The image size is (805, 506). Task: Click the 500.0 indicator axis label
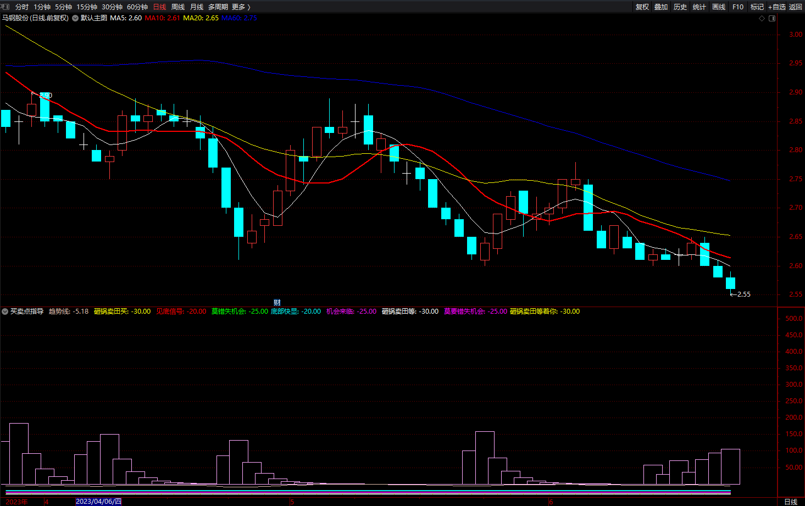click(794, 319)
